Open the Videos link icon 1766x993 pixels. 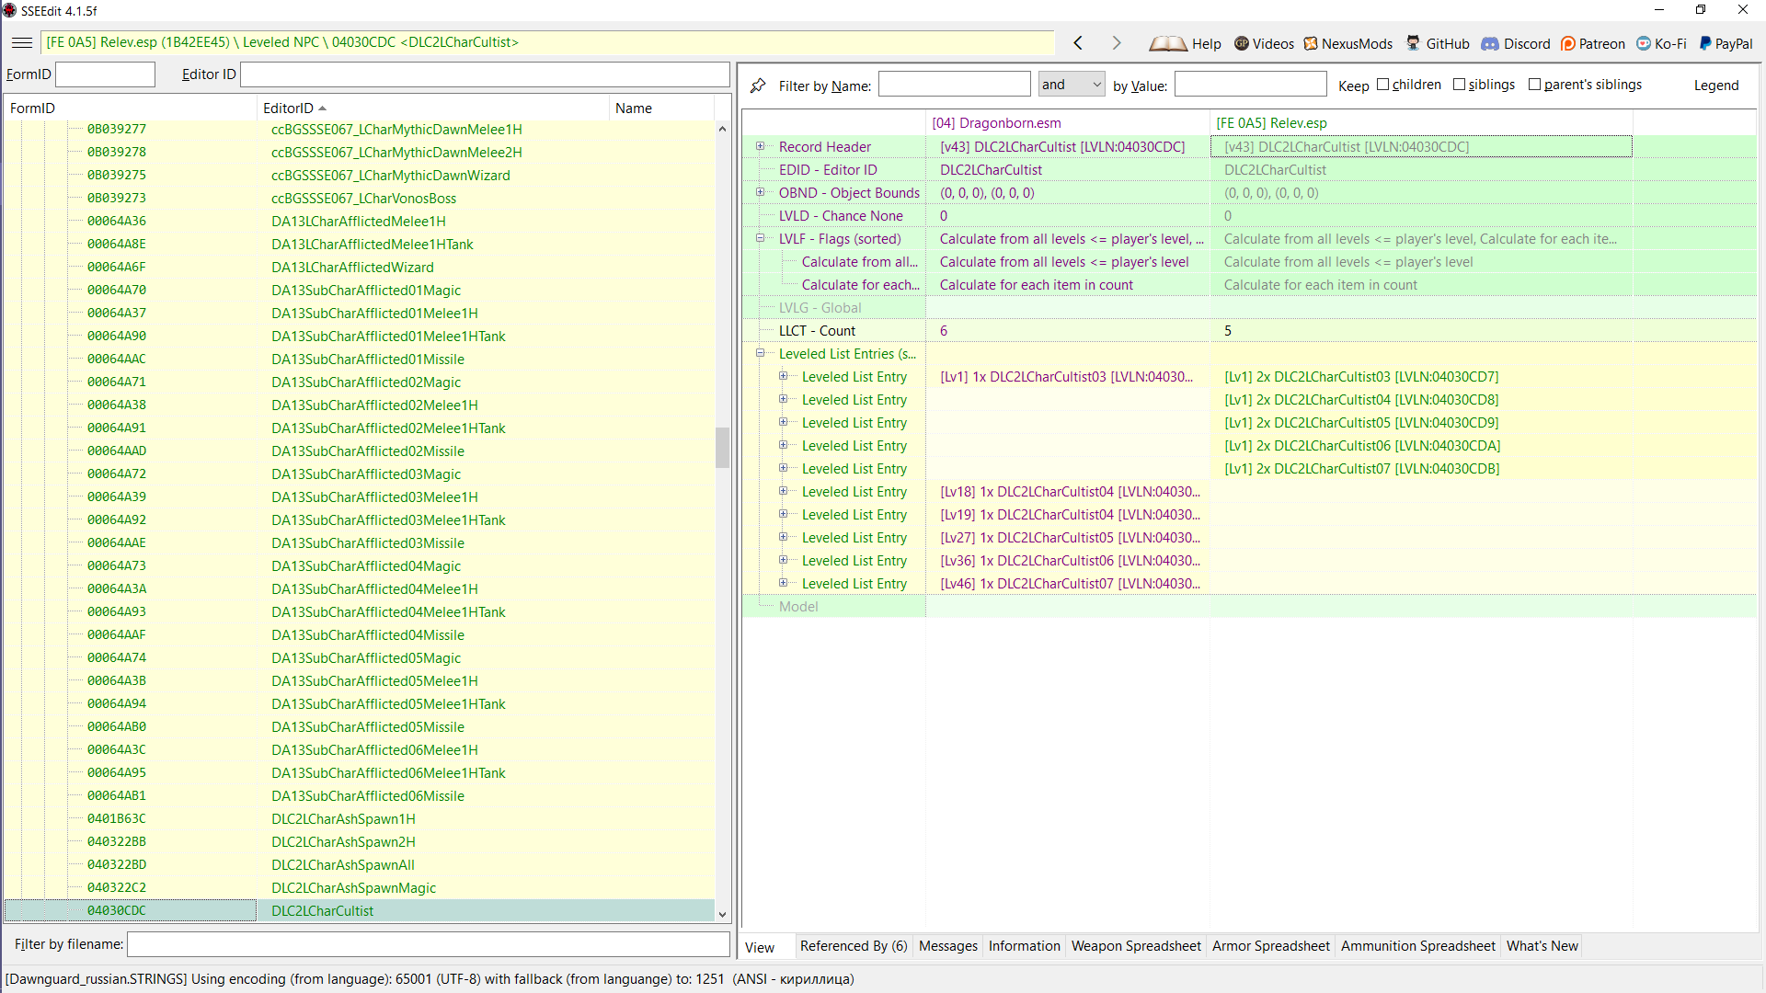point(1242,43)
